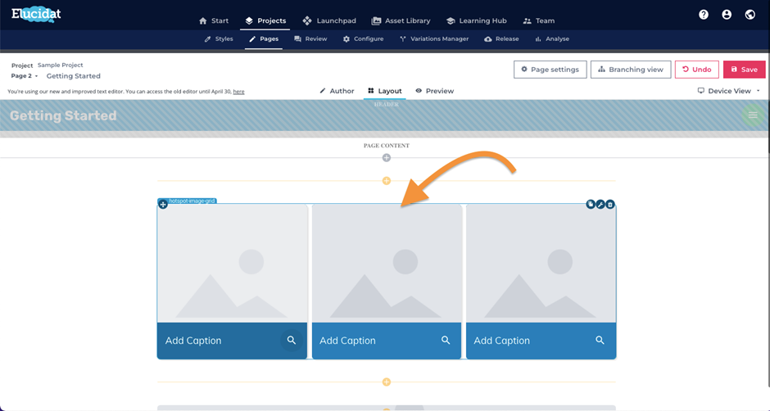The width and height of the screenshot is (770, 411).
Task: Click the second Add Caption text
Action: [x=347, y=341]
